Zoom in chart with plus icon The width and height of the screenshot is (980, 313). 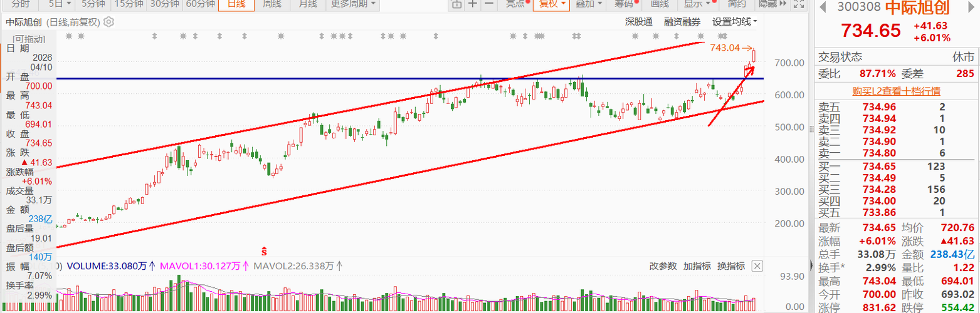(x=472, y=4)
